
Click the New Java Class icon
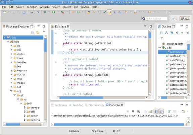[x=78, y=12]
